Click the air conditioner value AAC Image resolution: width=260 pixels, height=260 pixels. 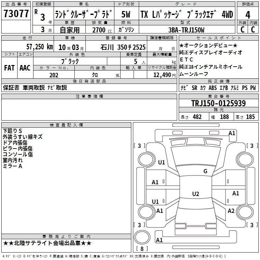coord(25,68)
